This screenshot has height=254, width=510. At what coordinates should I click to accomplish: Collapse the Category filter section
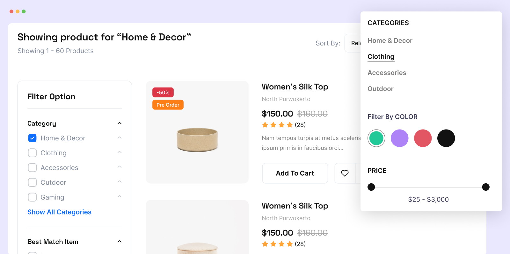click(x=120, y=123)
